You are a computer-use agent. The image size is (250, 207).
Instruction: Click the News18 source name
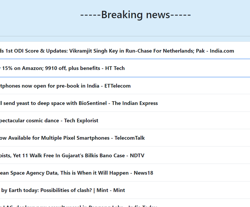pos(143,173)
